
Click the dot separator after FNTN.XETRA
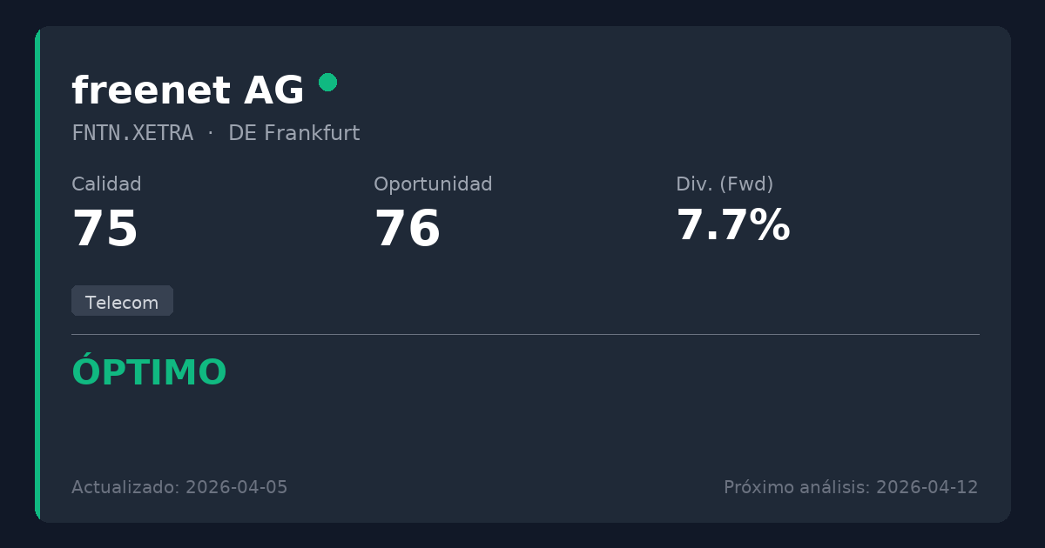point(211,133)
